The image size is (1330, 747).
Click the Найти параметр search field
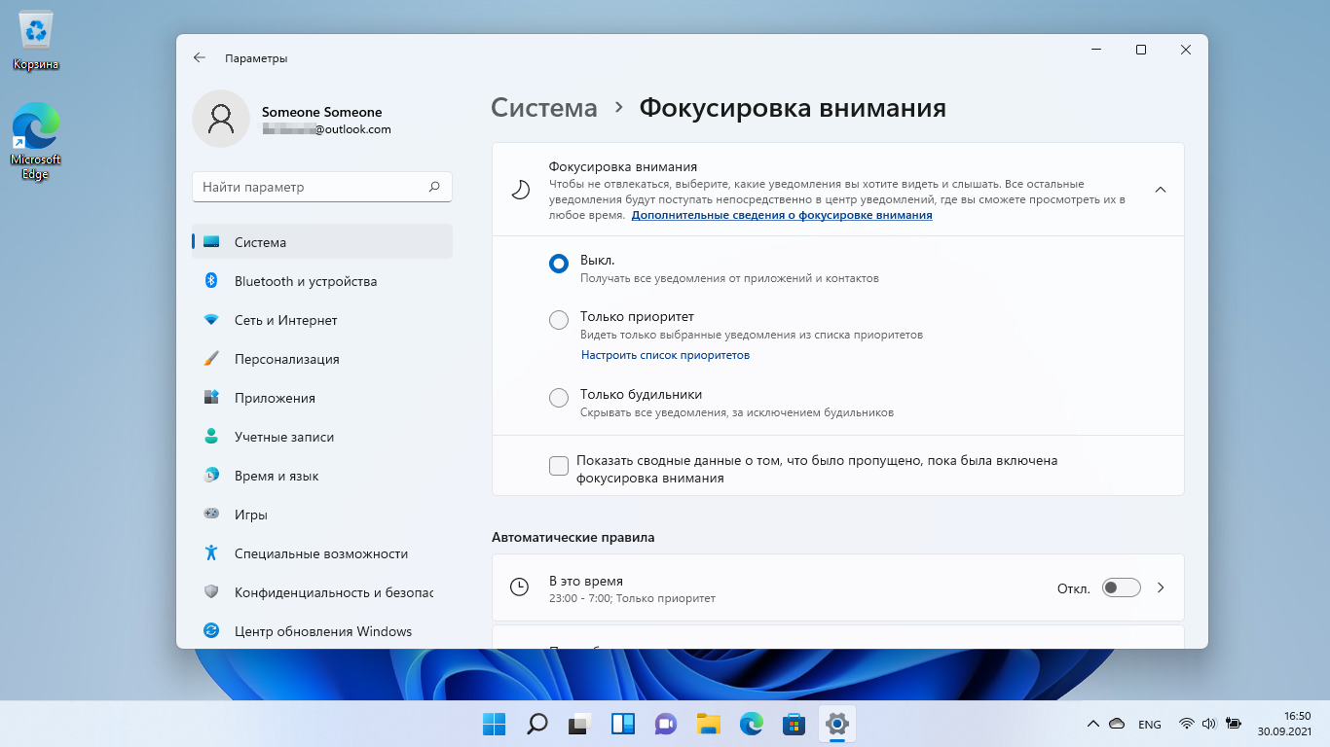click(x=322, y=187)
